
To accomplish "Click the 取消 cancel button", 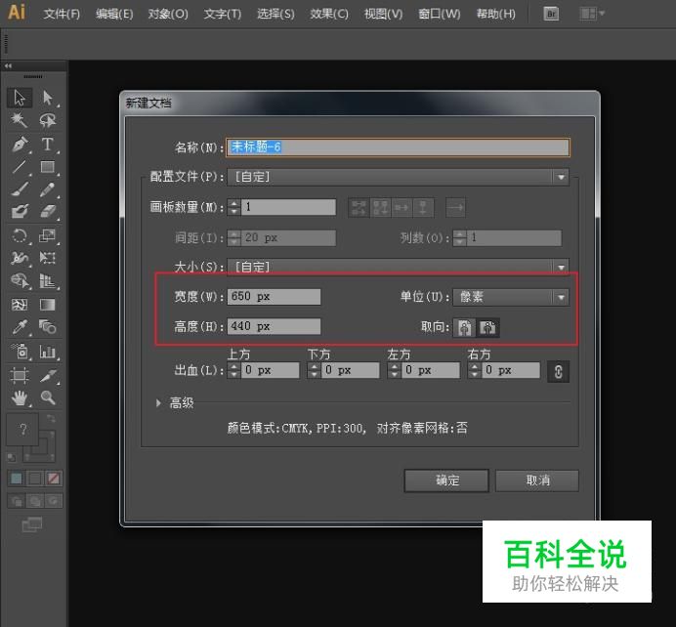I will 537,481.
